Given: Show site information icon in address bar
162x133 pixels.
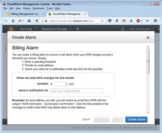Looking at the screenshot, I should pos(42,21).
